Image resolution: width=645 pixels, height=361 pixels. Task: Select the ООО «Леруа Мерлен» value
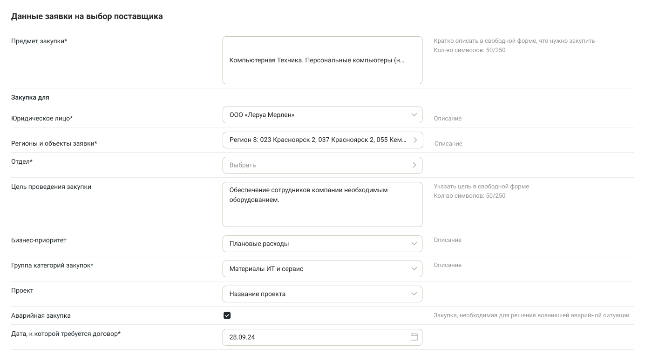(x=262, y=115)
